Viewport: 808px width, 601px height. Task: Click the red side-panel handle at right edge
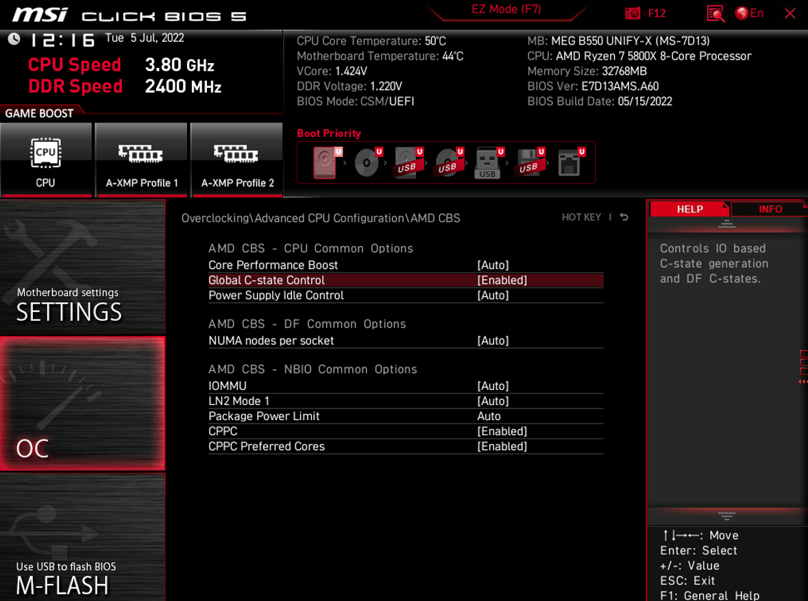click(x=803, y=366)
